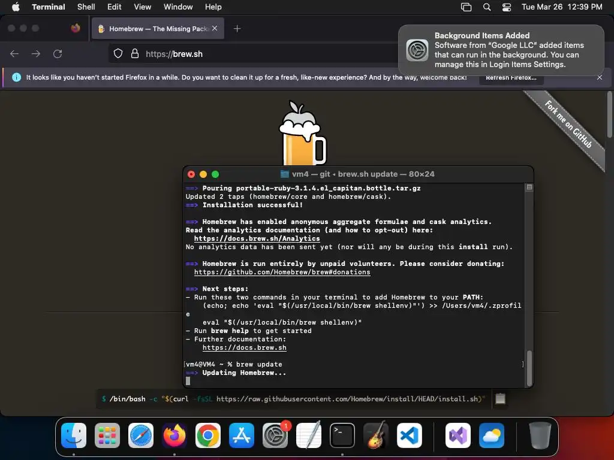614x460 pixels.
Task: Click the Refresh Firefox button
Action: [x=511, y=78]
